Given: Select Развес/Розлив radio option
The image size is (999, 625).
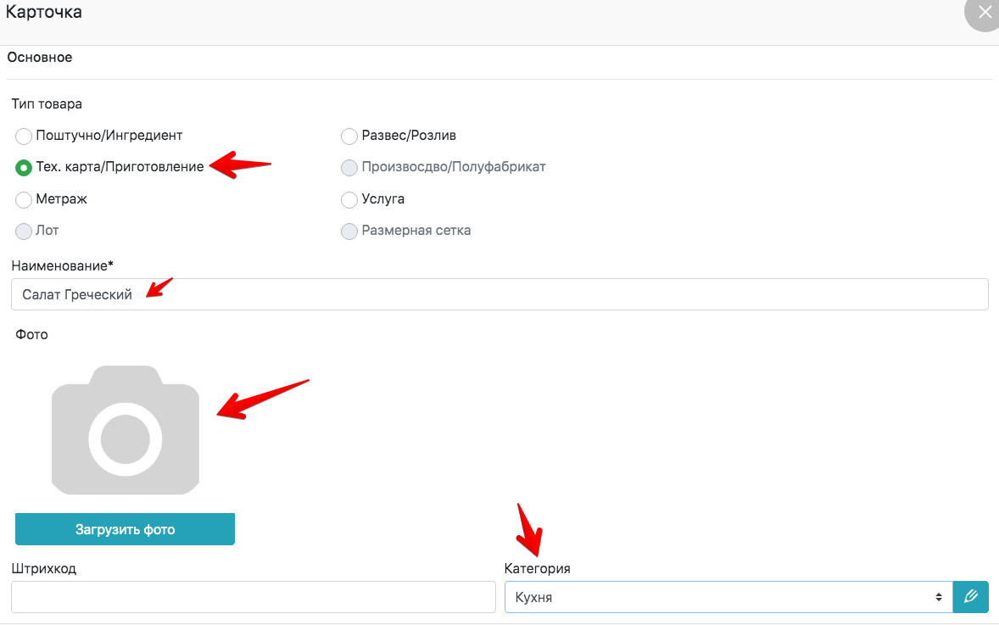Looking at the screenshot, I should 349,136.
